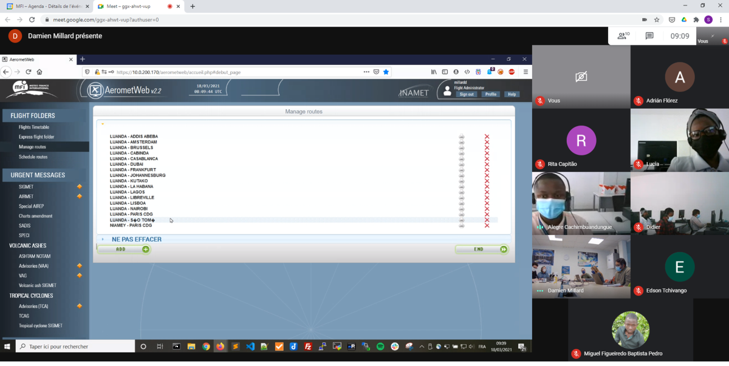
Task: Open a new Chrome tab
Action: (193, 6)
